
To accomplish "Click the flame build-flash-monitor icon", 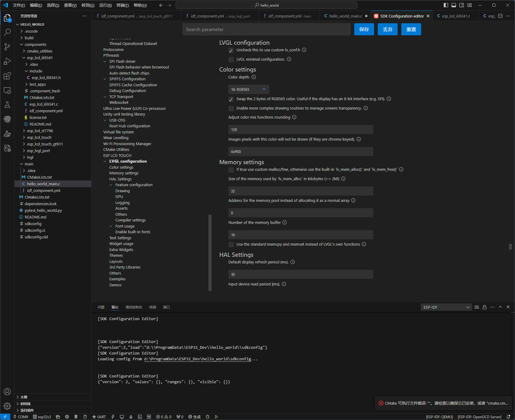I will [131, 417].
